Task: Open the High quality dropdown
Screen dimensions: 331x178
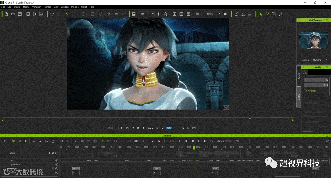Action: coord(146,14)
